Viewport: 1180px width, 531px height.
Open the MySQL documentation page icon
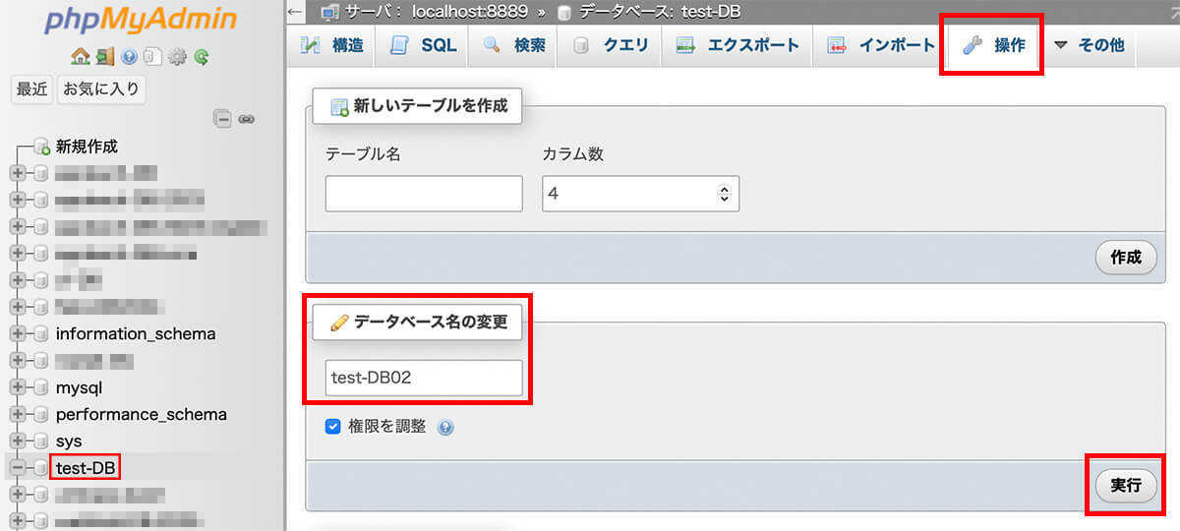point(152,56)
